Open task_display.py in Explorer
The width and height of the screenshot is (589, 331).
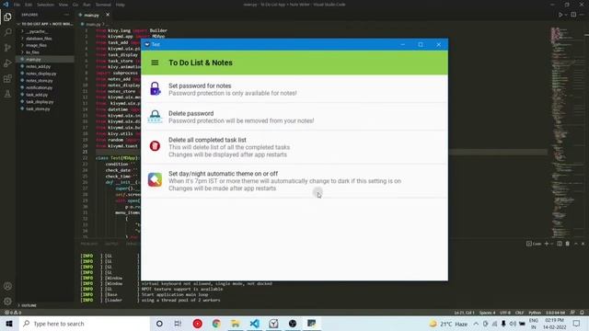pos(40,102)
